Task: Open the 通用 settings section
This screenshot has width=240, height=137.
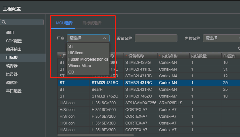Action: coord(10,33)
